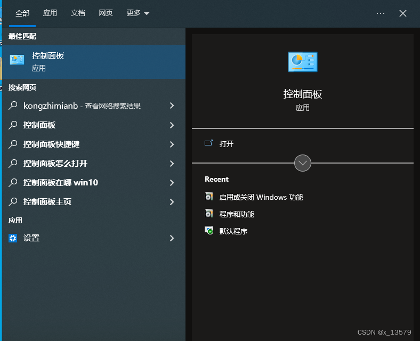Click the search icon beside 控制面板主页
The height and width of the screenshot is (341, 420).
click(13, 202)
